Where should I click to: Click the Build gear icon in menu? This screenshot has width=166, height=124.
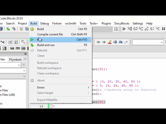32,29
